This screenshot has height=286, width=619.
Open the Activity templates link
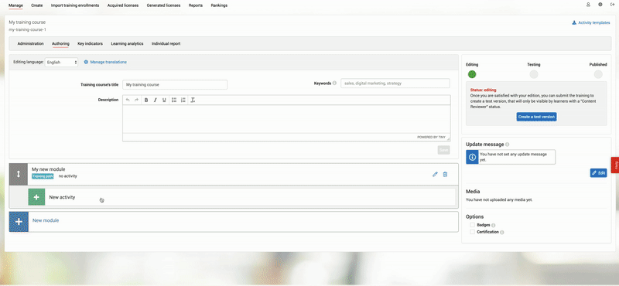tap(591, 23)
